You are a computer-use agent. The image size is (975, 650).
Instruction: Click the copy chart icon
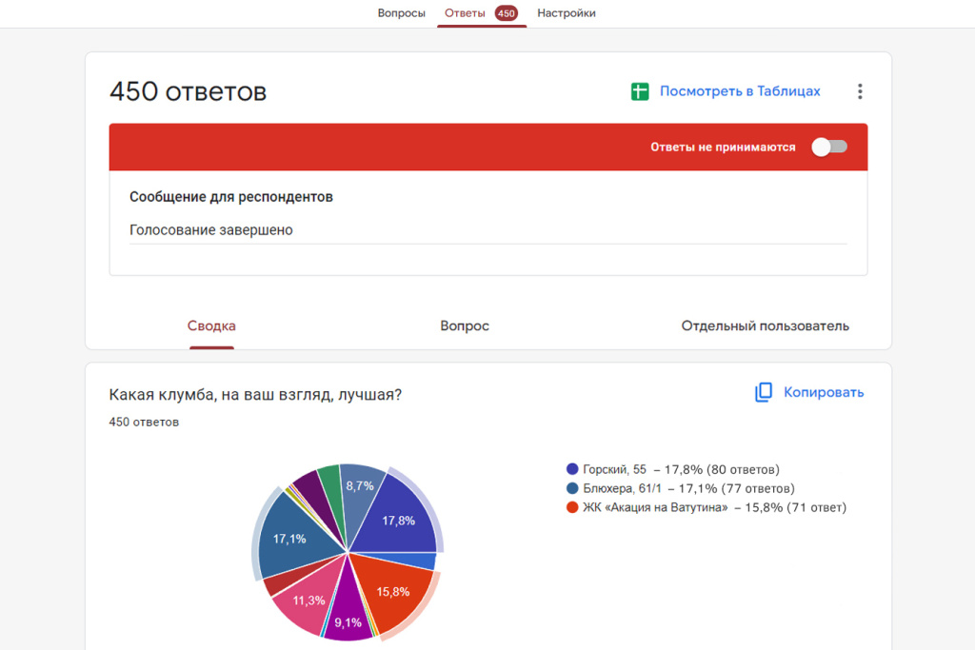[764, 392]
